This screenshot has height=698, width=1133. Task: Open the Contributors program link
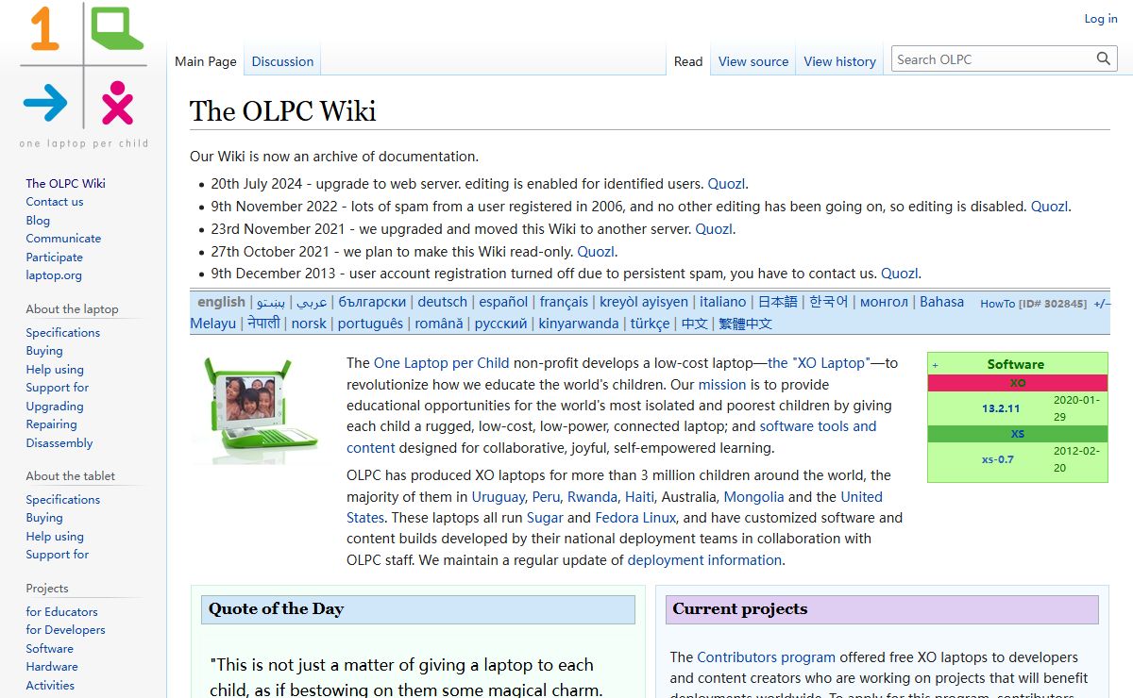[x=767, y=656]
